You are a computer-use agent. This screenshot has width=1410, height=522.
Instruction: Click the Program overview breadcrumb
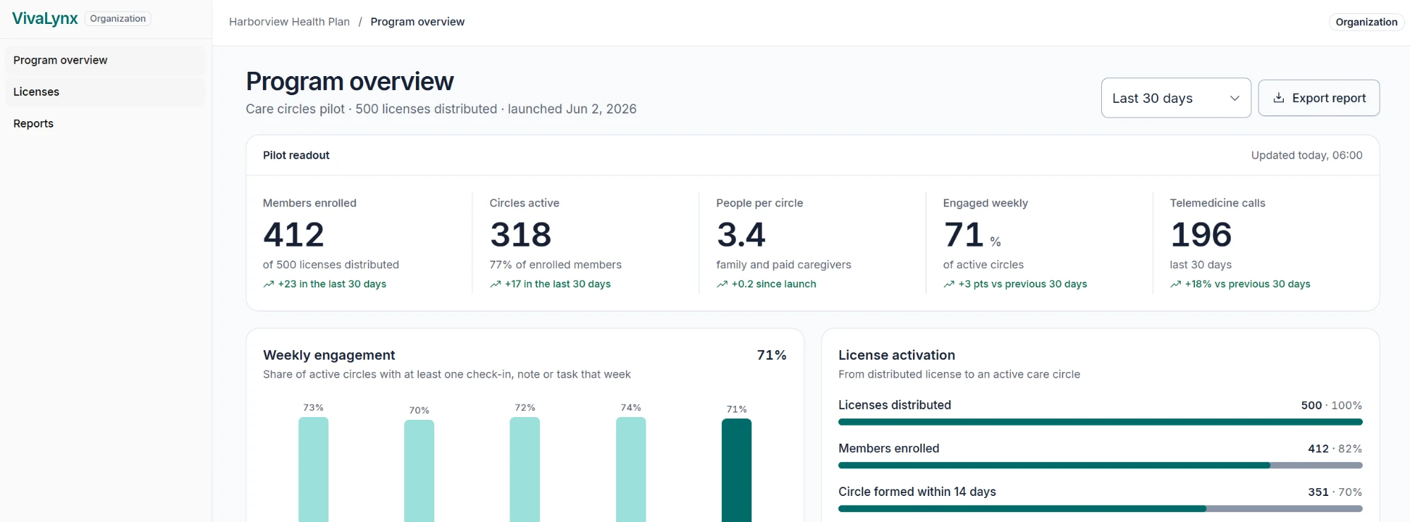pos(417,22)
